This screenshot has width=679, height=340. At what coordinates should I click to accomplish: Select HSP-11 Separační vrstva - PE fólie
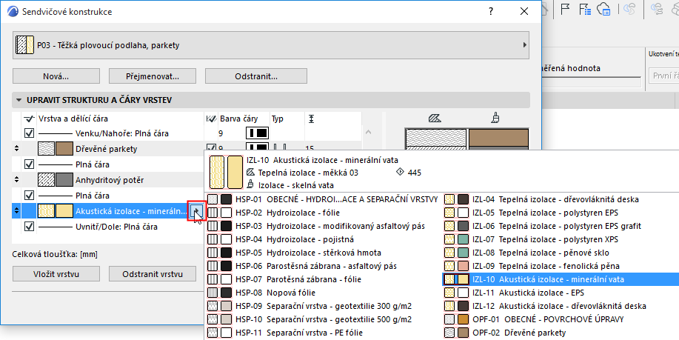click(x=324, y=333)
